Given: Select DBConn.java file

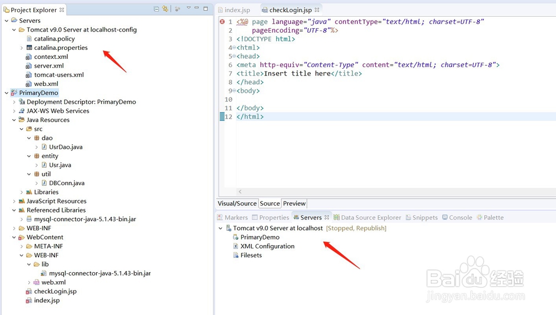Looking at the screenshot, I should pyautogui.click(x=67, y=183).
